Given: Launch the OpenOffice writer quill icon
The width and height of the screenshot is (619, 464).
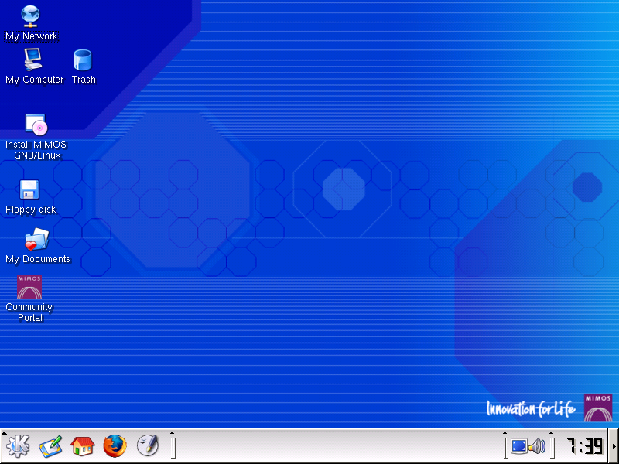Looking at the screenshot, I should click(x=148, y=446).
